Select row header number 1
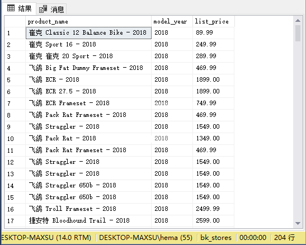The height and width of the screenshot is (245, 306). coord(15,33)
